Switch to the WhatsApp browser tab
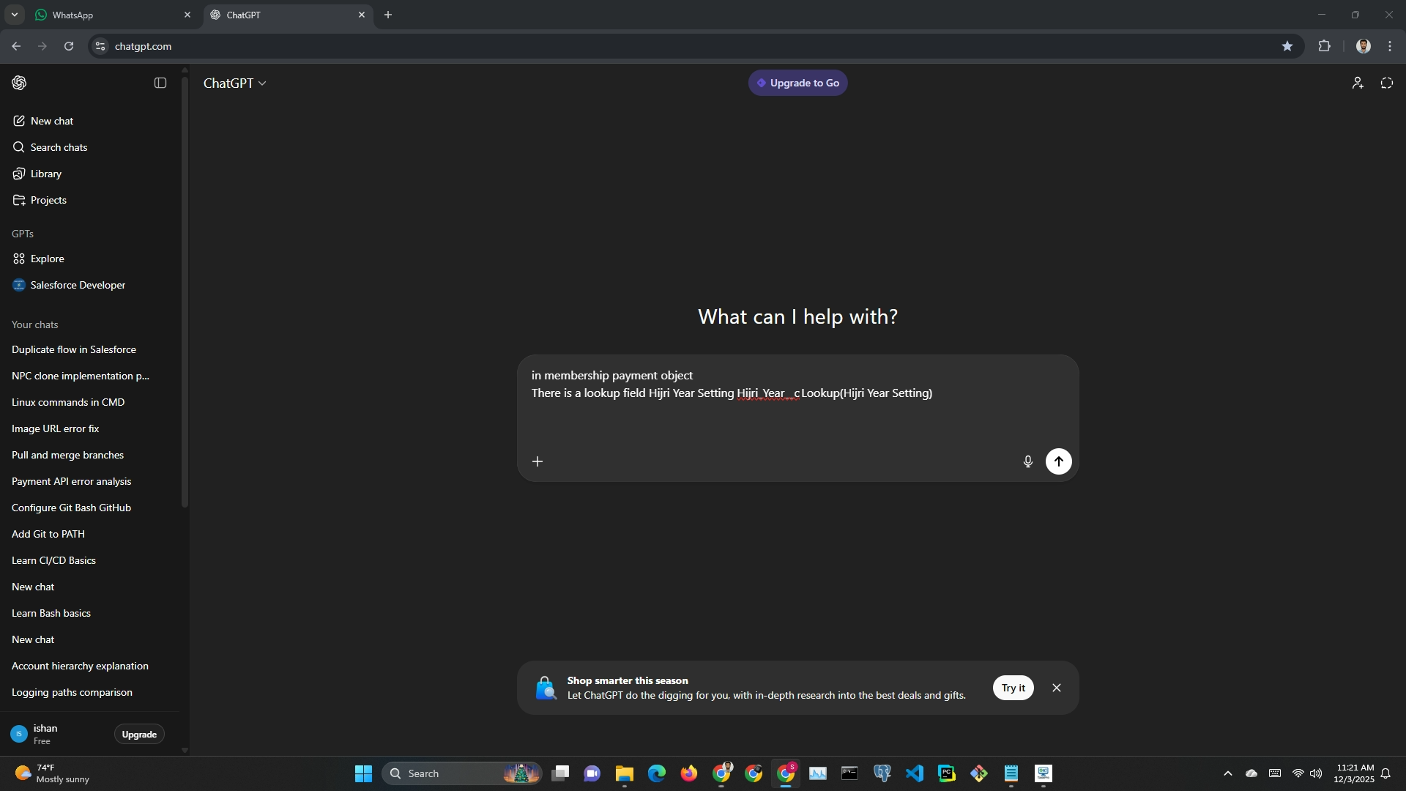Image resolution: width=1406 pixels, height=791 pixels. (103, 15)
